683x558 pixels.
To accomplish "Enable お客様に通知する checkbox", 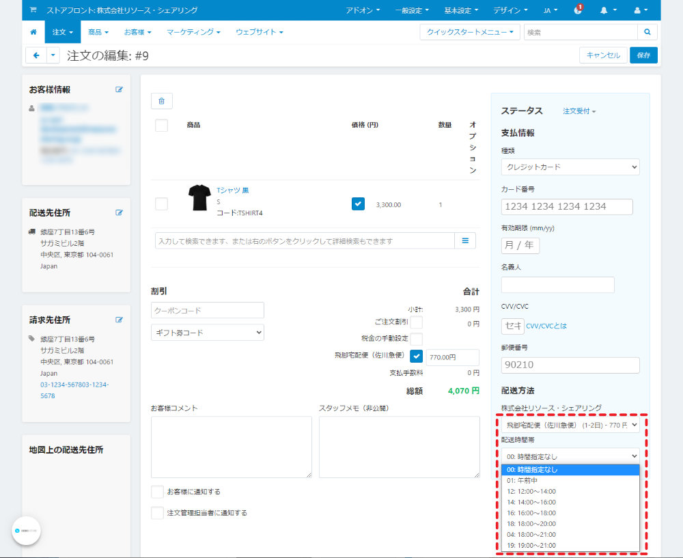I will click(x=157, y=492).
